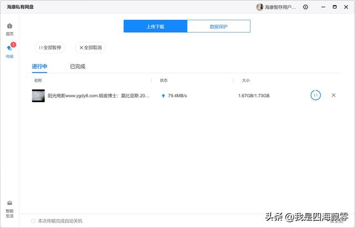The image size is (355, 228).
Task: Click the 79.4MB/s speed value
Action: tap(177, 96)
